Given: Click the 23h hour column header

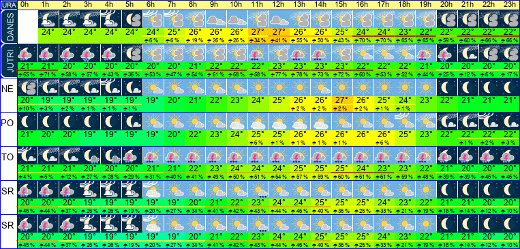Looking at the screenshot, I should tap(510, 5).
